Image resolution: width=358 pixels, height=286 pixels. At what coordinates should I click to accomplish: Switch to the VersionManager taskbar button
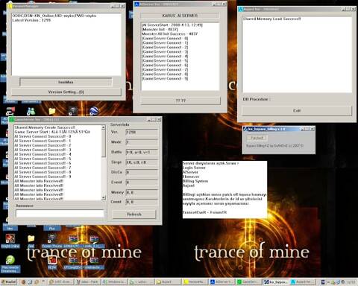coord(195,282)
